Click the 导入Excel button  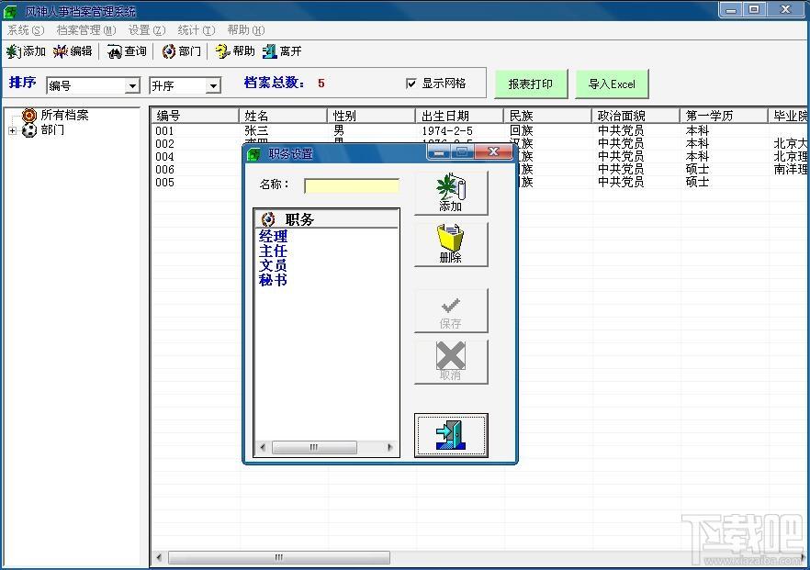(612, 84)
